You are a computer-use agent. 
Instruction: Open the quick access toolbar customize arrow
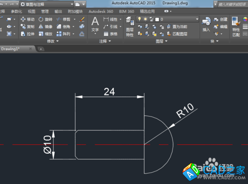[84, 4]
